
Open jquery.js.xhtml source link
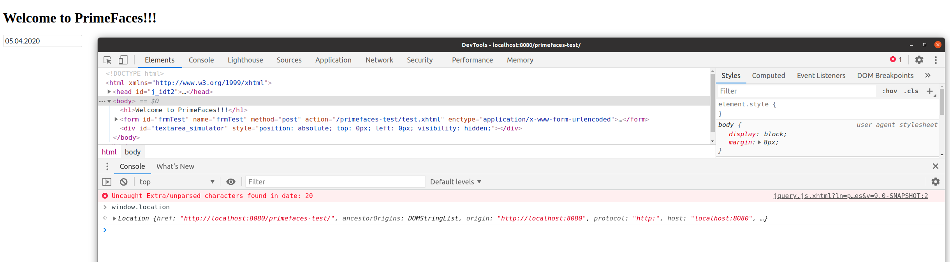[x=851, y=196]
